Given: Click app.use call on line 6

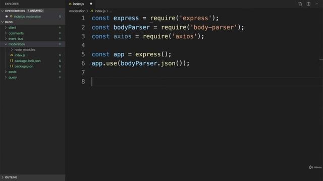Looking at the screenshot, I should [104, 63].
